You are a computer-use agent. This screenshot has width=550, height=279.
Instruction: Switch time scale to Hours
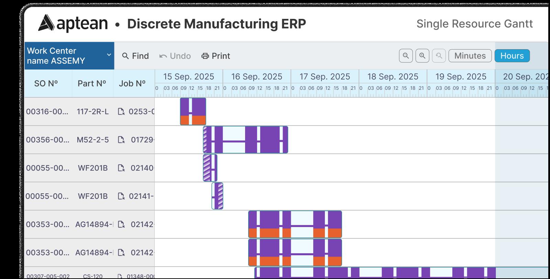coord(512,56)
